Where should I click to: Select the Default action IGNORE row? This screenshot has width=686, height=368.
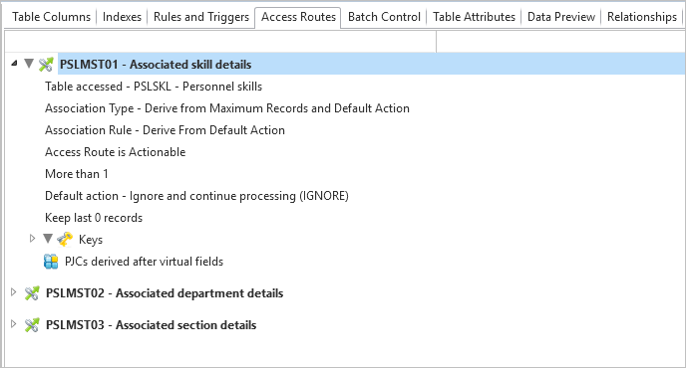(196, 196)
